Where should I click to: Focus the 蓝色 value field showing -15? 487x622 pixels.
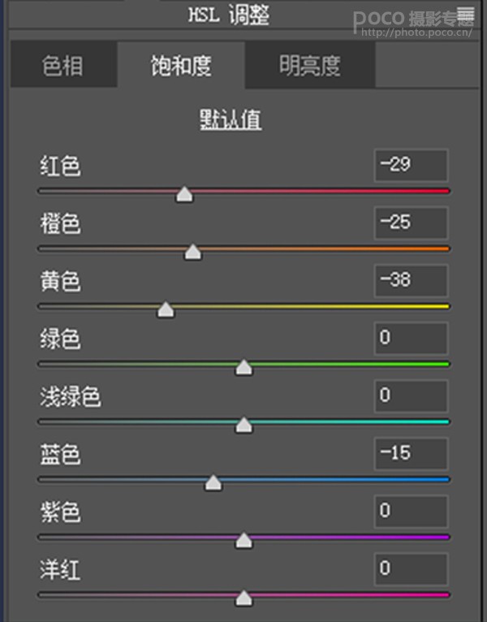point(412,453)
